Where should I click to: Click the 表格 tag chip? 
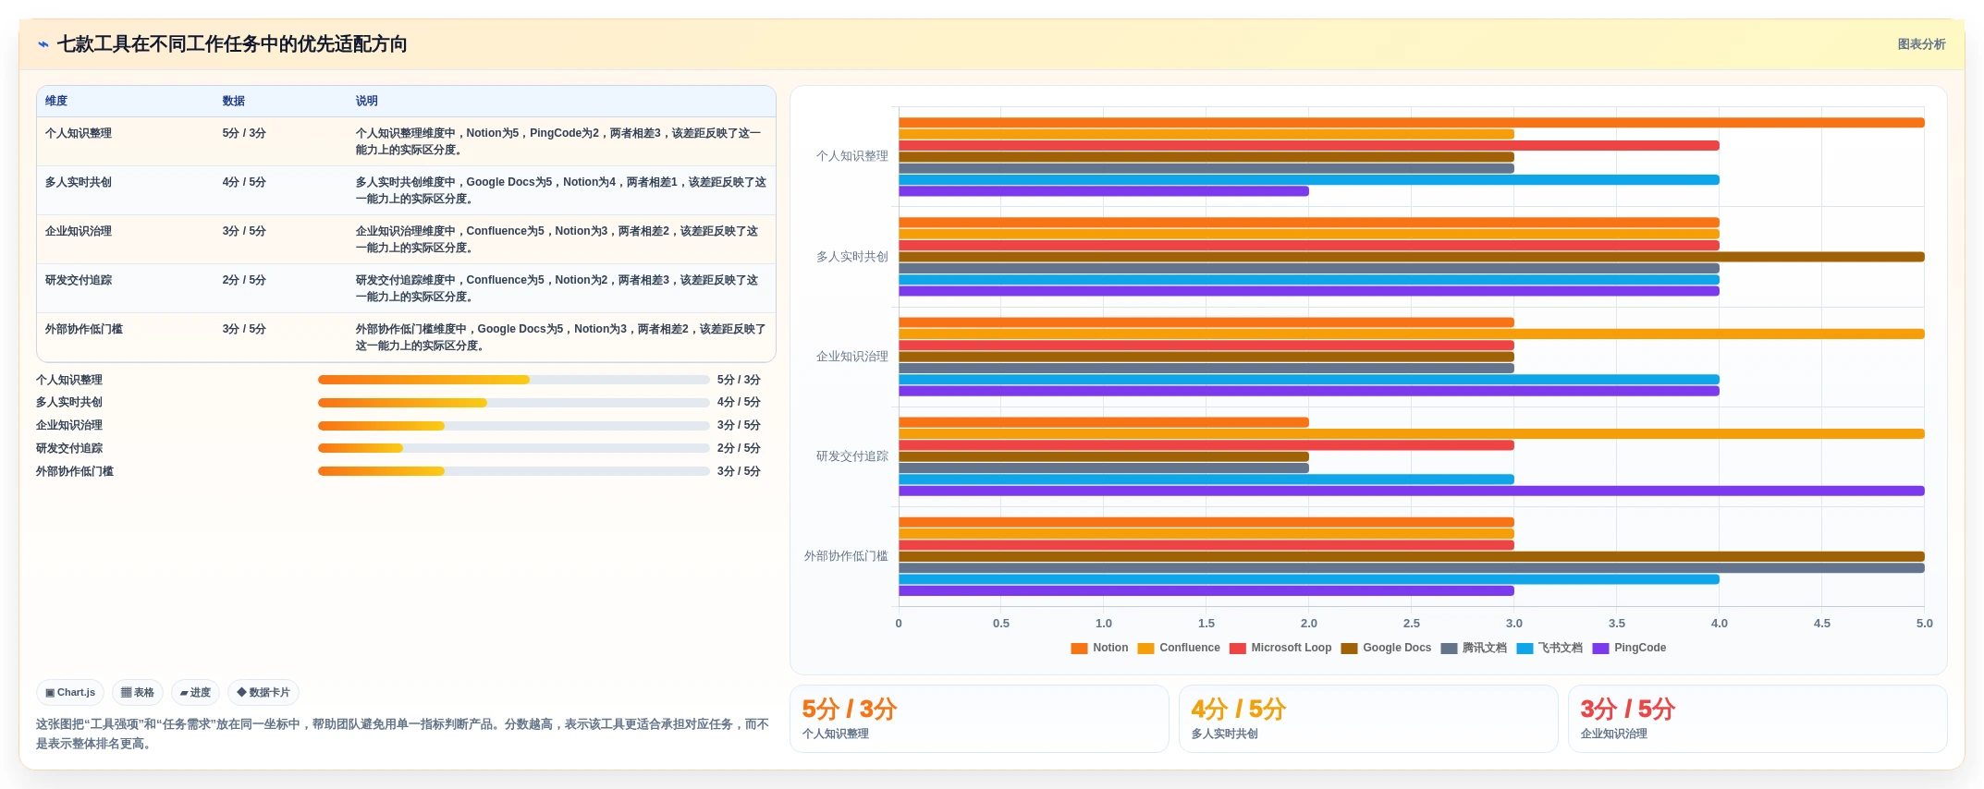click(x=138, y=693)
